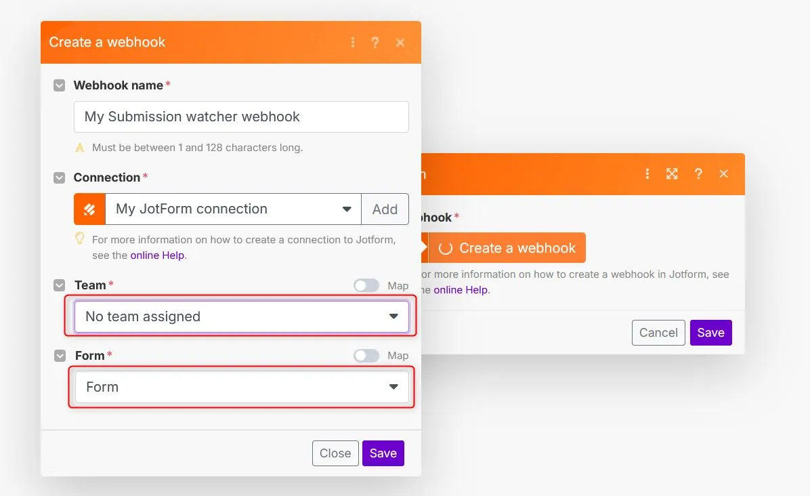Click the loading spinner on Create a webhook button
Viewport: 810px width, 496px height.
(x=445, y=249)
